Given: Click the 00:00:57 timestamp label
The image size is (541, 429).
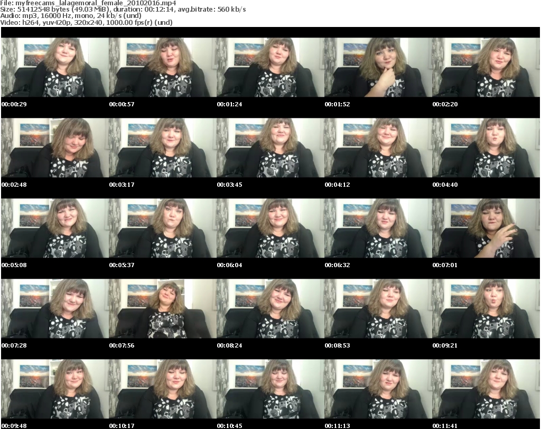Looking at the screenshot, I should click(x=122, y=104).
